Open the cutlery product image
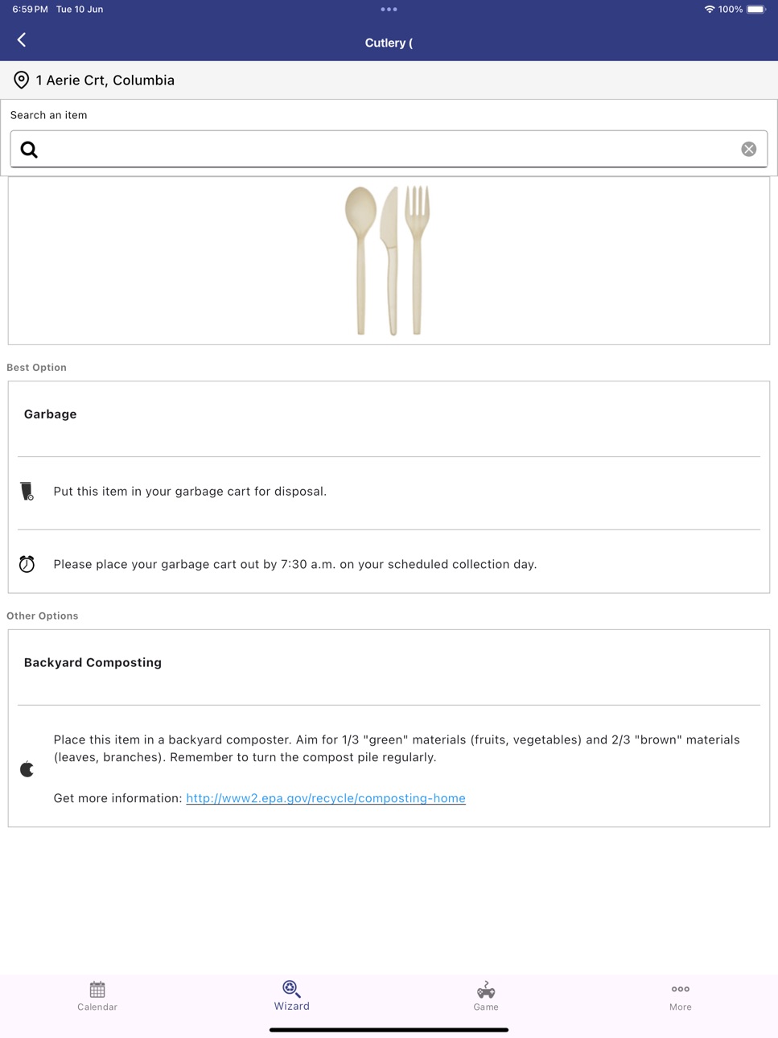This screenshot has height=1038, width=778. pyautogui.click(x=388, y=260)
